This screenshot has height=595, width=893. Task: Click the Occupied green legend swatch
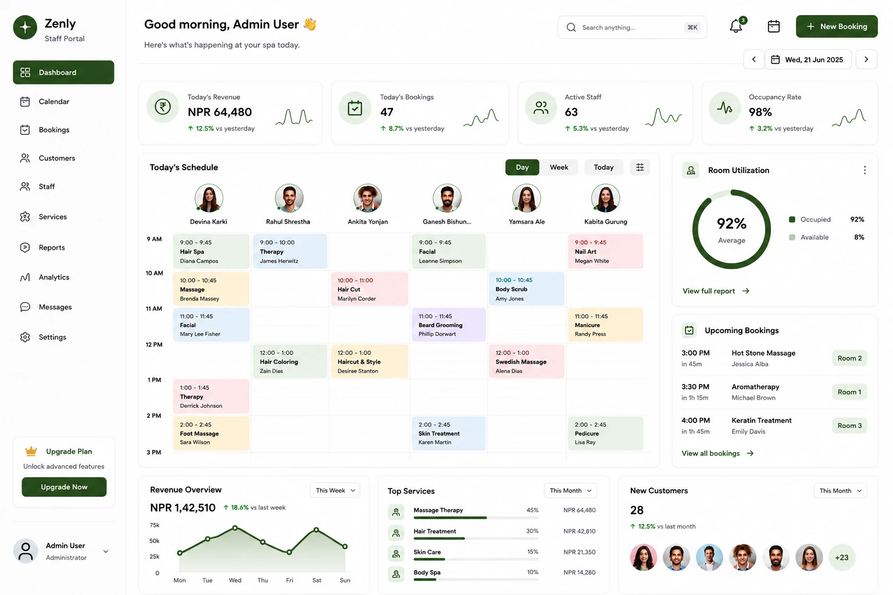coord(792,220)
